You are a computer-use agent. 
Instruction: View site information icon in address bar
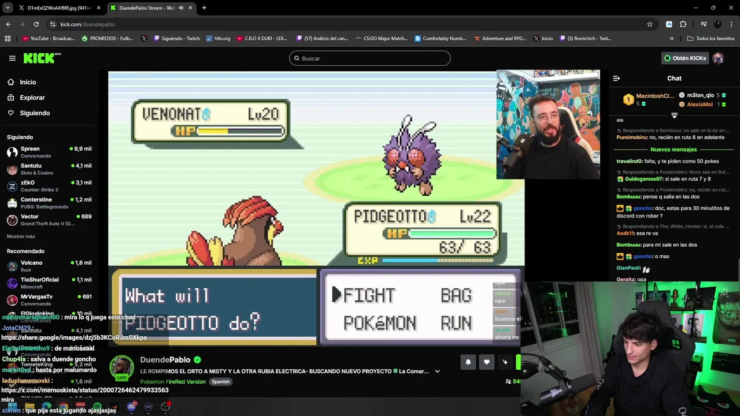coord(53,24)
